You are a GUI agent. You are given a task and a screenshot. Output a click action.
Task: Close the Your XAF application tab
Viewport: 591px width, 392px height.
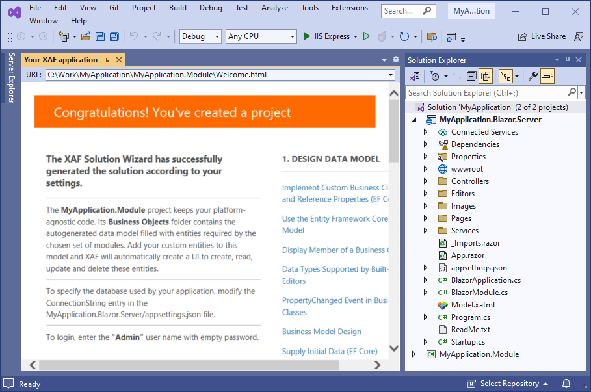pyautogui.click(x=119, y=60)
